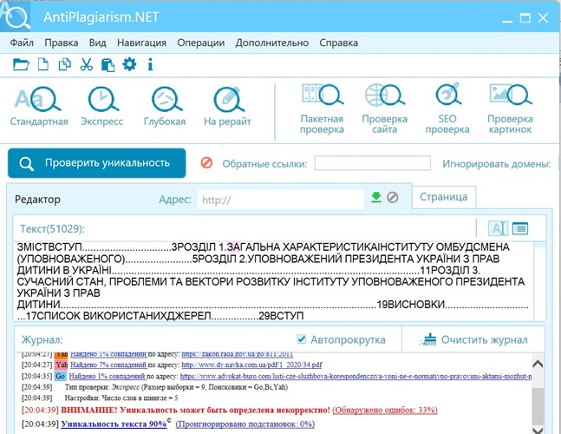Click the red stop icon near Обратные ссылки
This screenshot has height=434, width=561.
click(x=206, y=163)
